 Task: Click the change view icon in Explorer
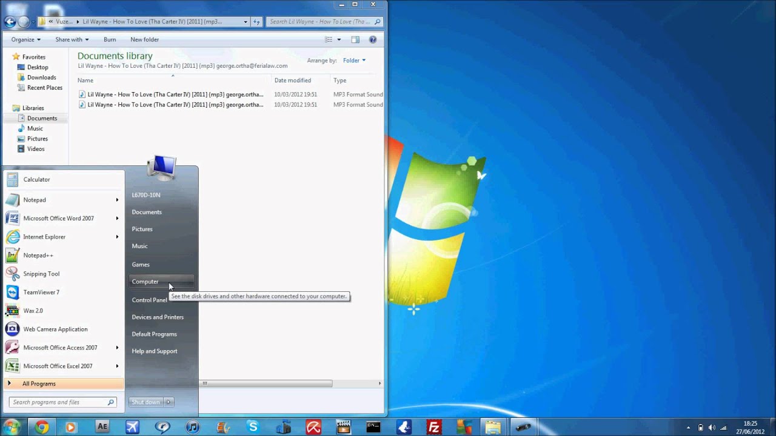pyautogui.click(x=329, y=39)
